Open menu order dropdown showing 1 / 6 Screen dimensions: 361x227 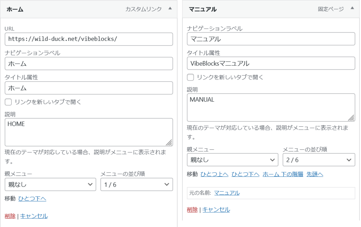coord(136,185)
